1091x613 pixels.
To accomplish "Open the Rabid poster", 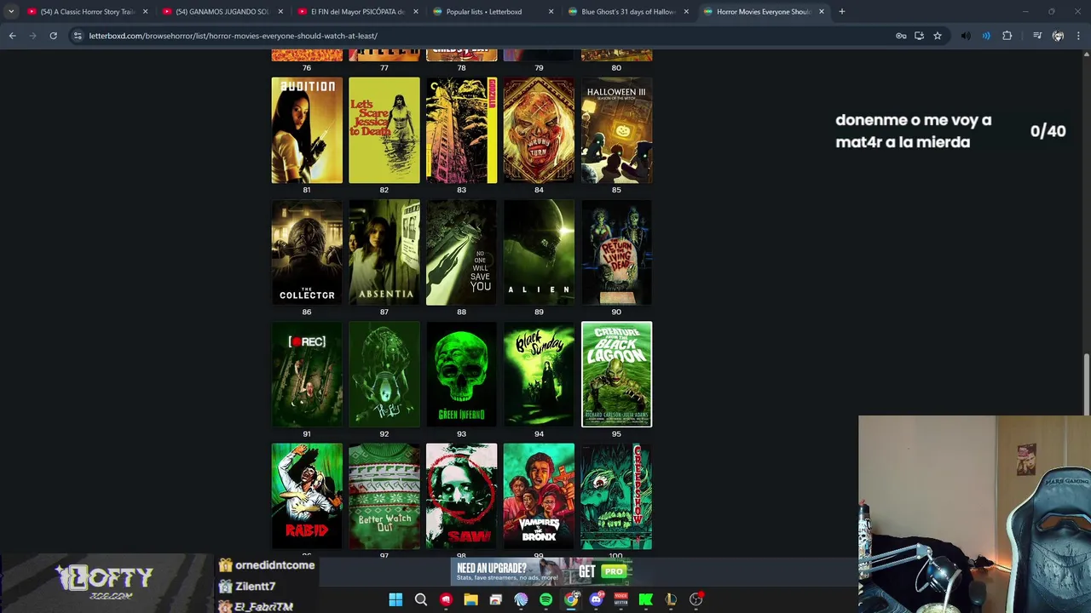I will tap(307, 496).
